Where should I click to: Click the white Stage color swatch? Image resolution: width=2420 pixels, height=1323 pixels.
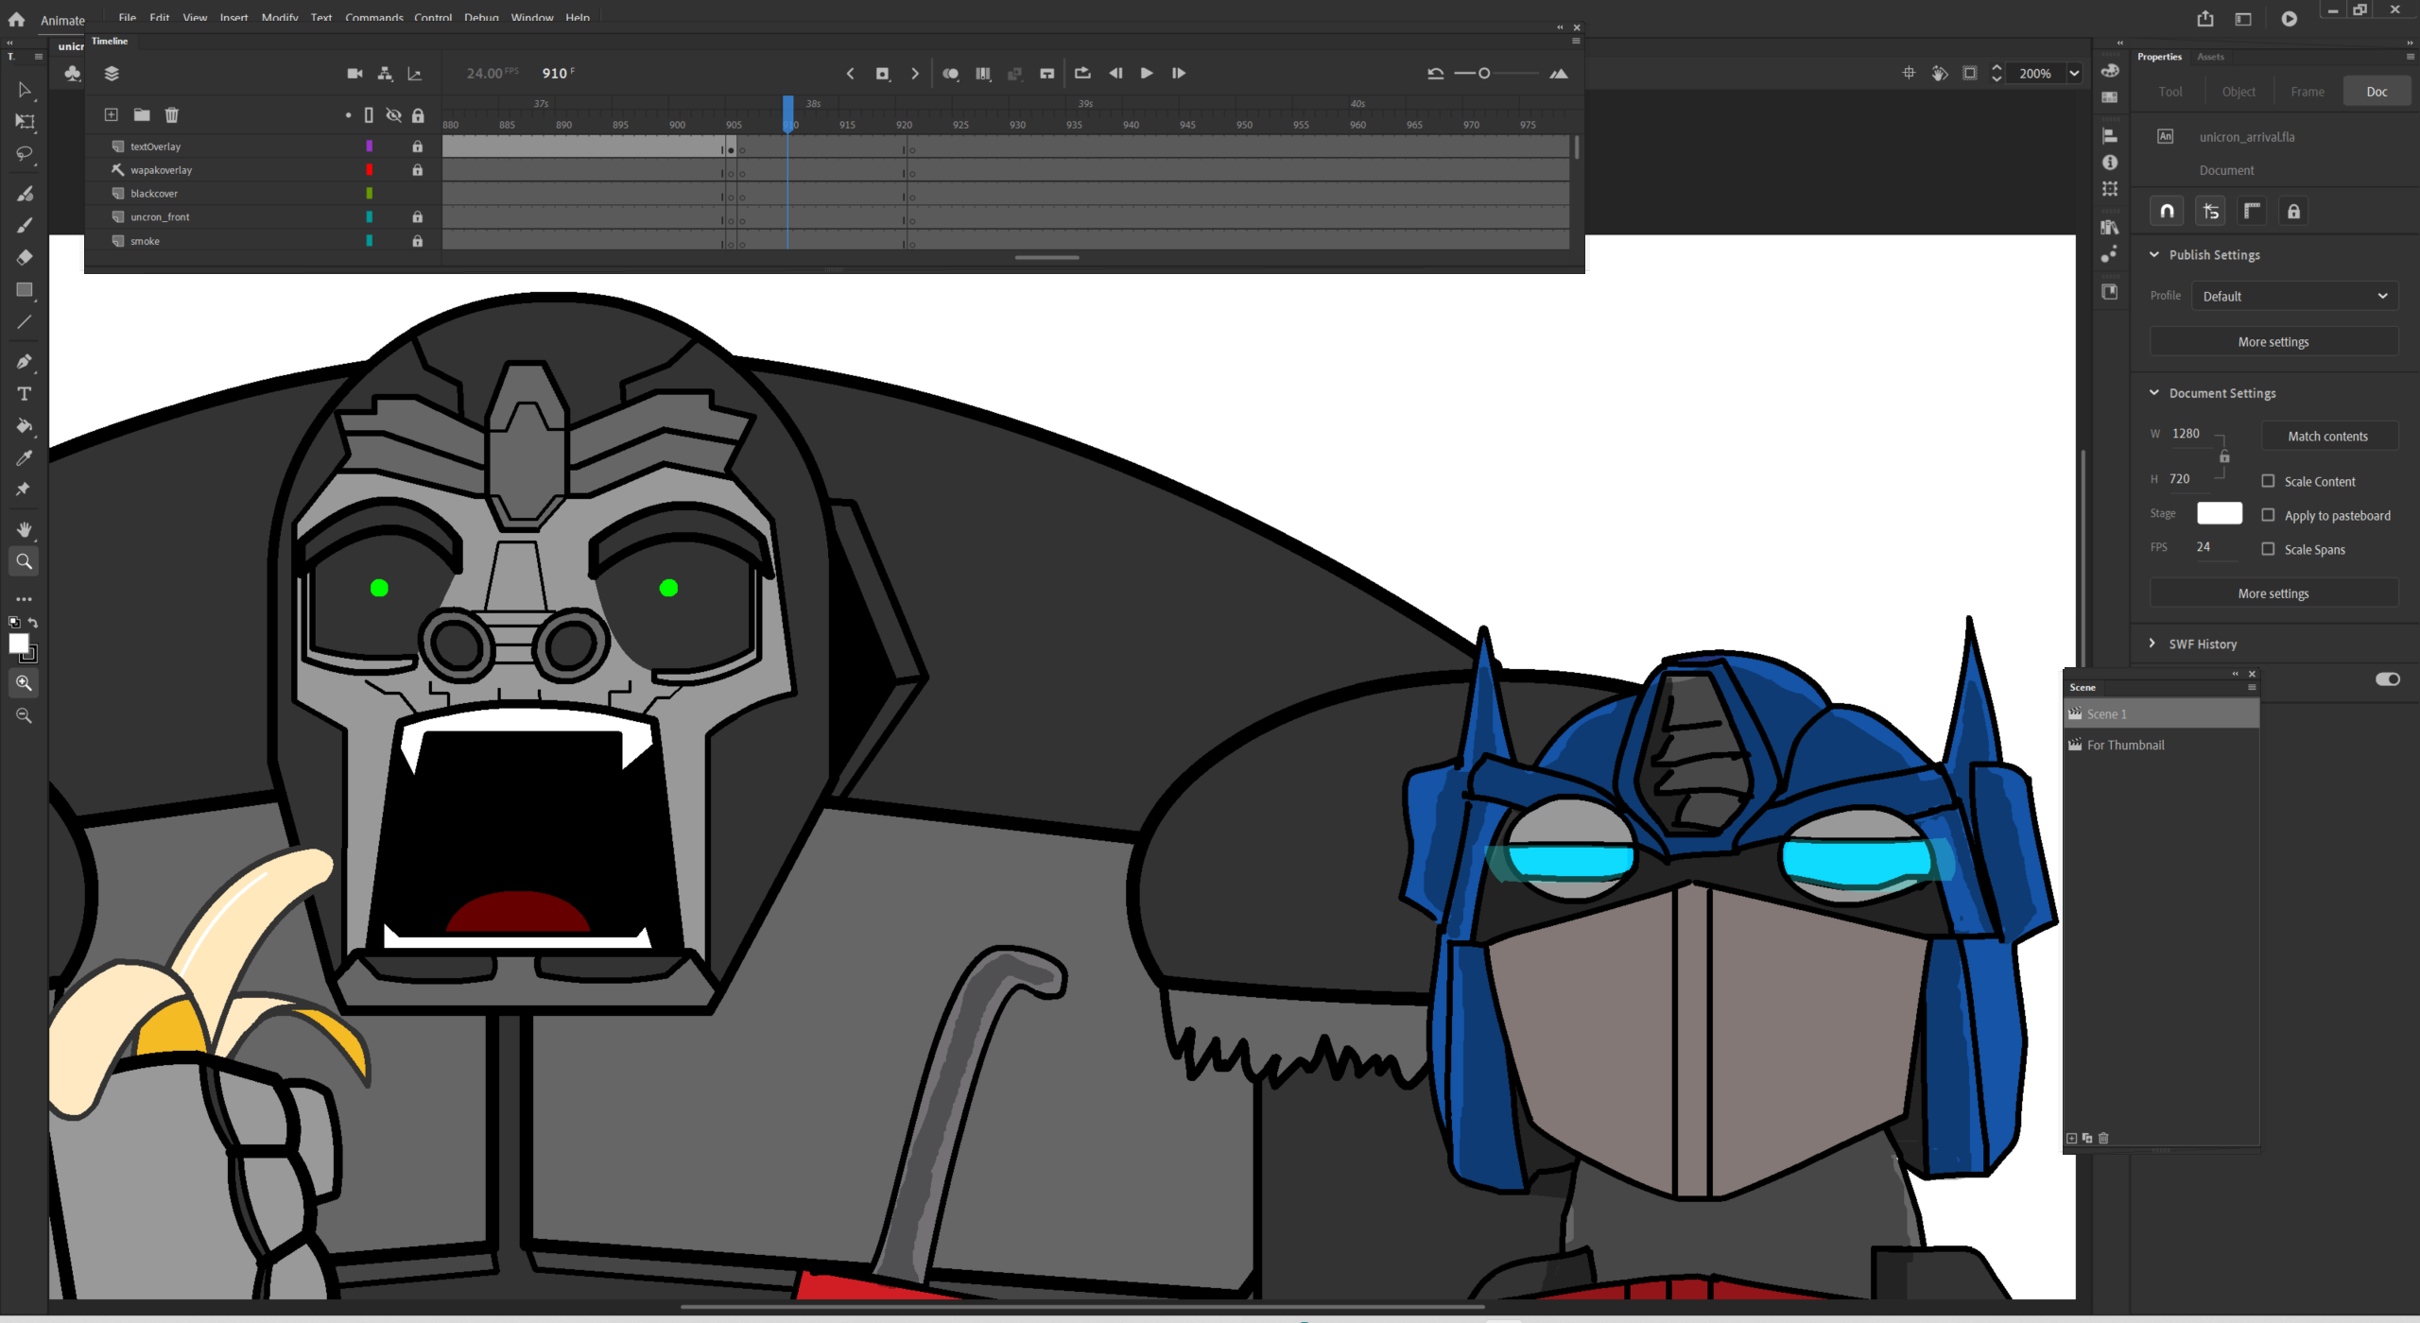click(x=2219, y=513)
